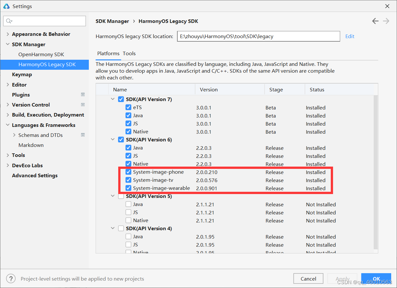Click the forward navigation arrow icon

pos(386,21)
